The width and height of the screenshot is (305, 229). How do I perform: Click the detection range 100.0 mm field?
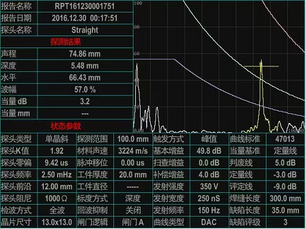tap(133, 139)
